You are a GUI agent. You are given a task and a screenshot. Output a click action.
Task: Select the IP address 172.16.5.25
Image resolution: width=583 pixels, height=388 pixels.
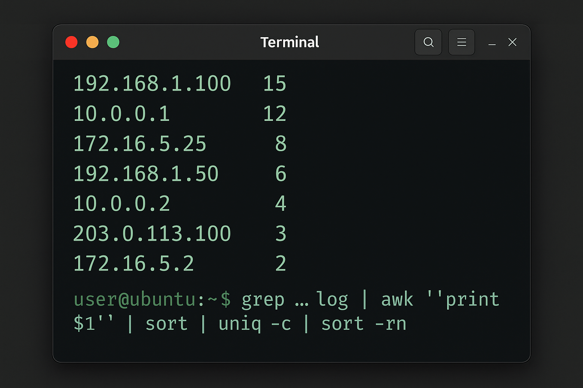[x=140, y=143]
